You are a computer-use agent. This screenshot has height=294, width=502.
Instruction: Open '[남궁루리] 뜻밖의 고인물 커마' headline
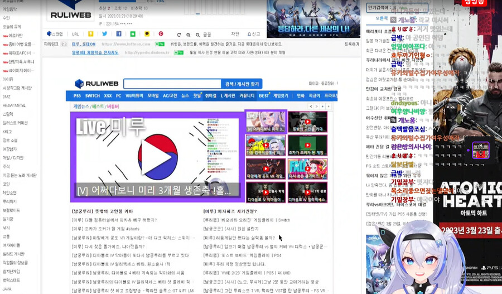103,211
